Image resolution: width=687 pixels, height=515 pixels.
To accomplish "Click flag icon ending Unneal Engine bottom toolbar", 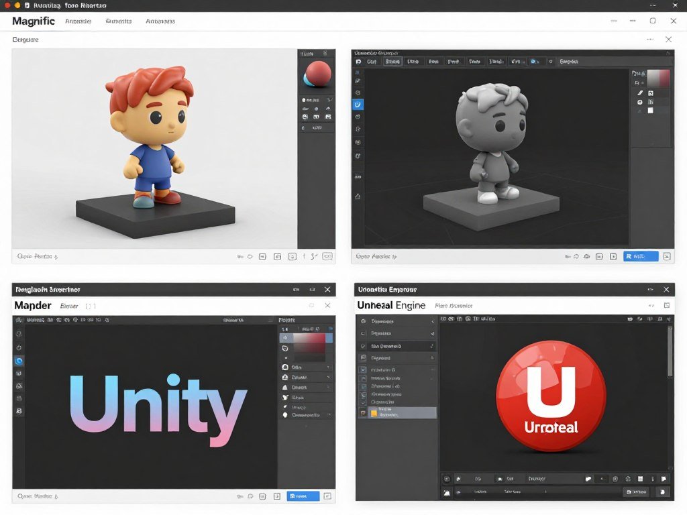I will pyautogui.click(x=664, y=479).
